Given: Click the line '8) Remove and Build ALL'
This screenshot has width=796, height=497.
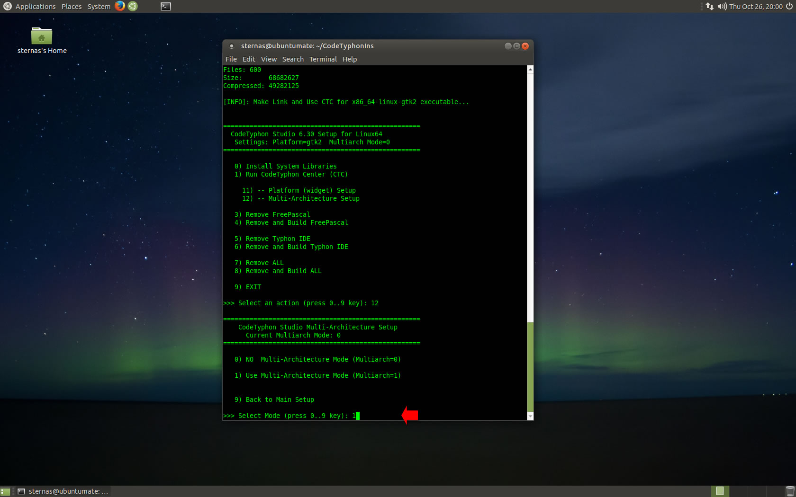Looking at the screenshot, I should (278, 271).
